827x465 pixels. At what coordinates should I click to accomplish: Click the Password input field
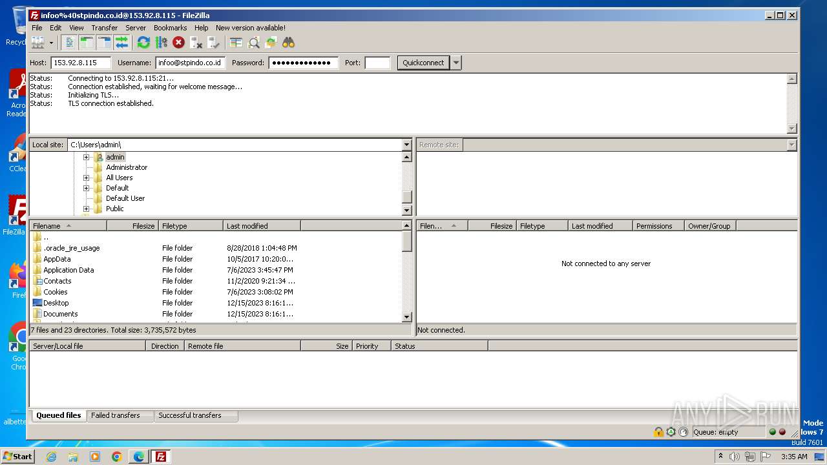point(304,63)
